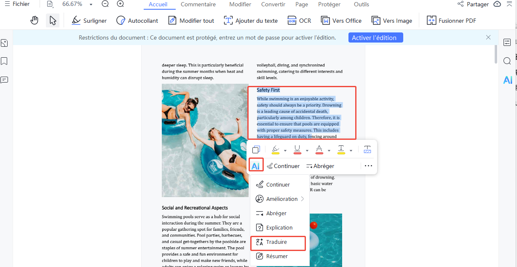Click the Vers Office conversion tool

coord(341,20)
